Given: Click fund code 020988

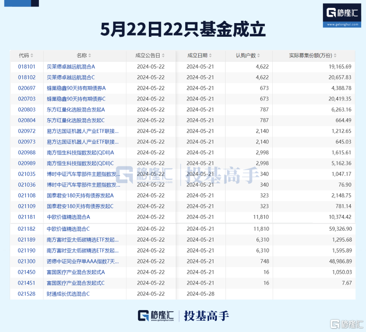Looking at the screenshot, I should (x=27, y=153).
